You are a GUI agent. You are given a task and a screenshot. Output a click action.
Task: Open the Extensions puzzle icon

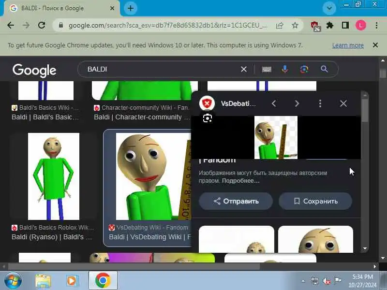pos(330,25)
